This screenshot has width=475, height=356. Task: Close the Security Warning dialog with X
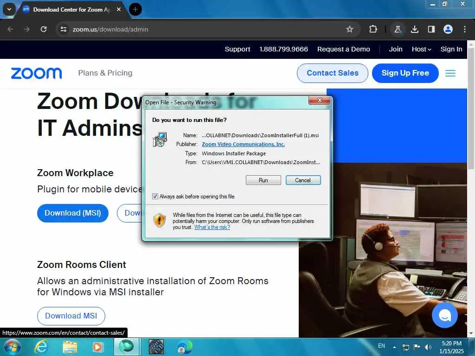click(x=319, y=100)
